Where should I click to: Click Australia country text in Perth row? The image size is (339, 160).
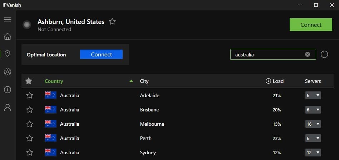pyautogui.click(x=70, y=138)
